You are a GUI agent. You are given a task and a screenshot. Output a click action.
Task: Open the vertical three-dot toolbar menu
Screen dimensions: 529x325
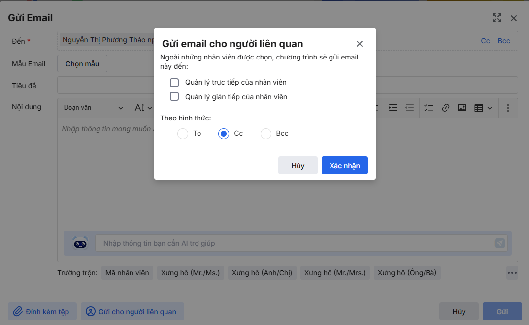508,108
